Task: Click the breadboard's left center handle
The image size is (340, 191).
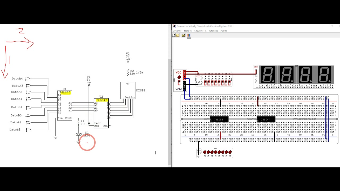Action: [181, 119]
